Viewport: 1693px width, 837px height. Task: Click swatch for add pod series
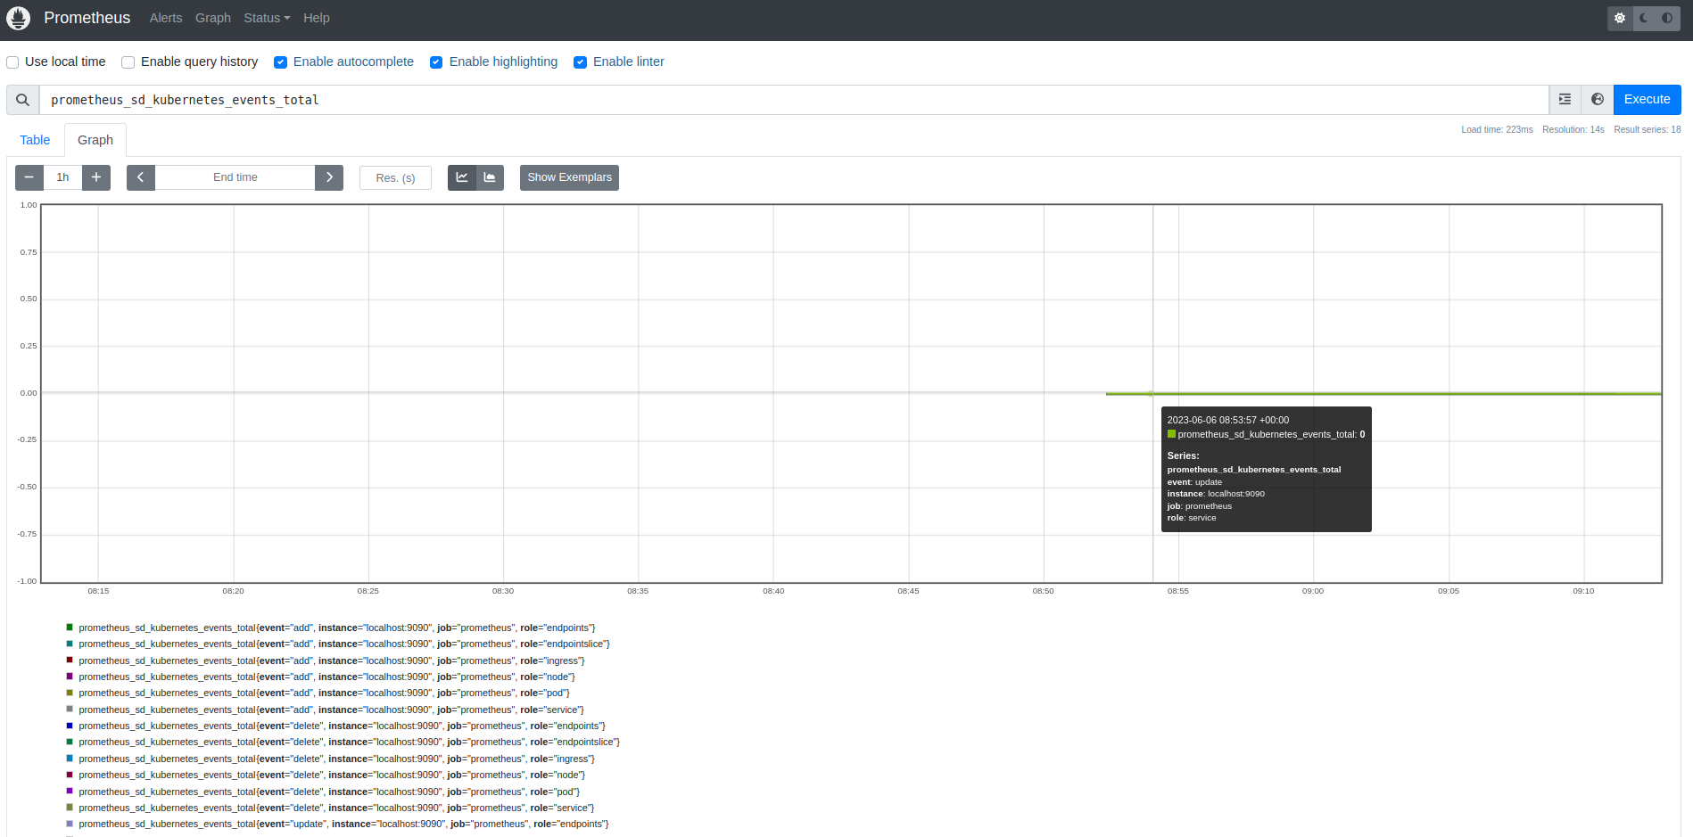tap(70, 693)
